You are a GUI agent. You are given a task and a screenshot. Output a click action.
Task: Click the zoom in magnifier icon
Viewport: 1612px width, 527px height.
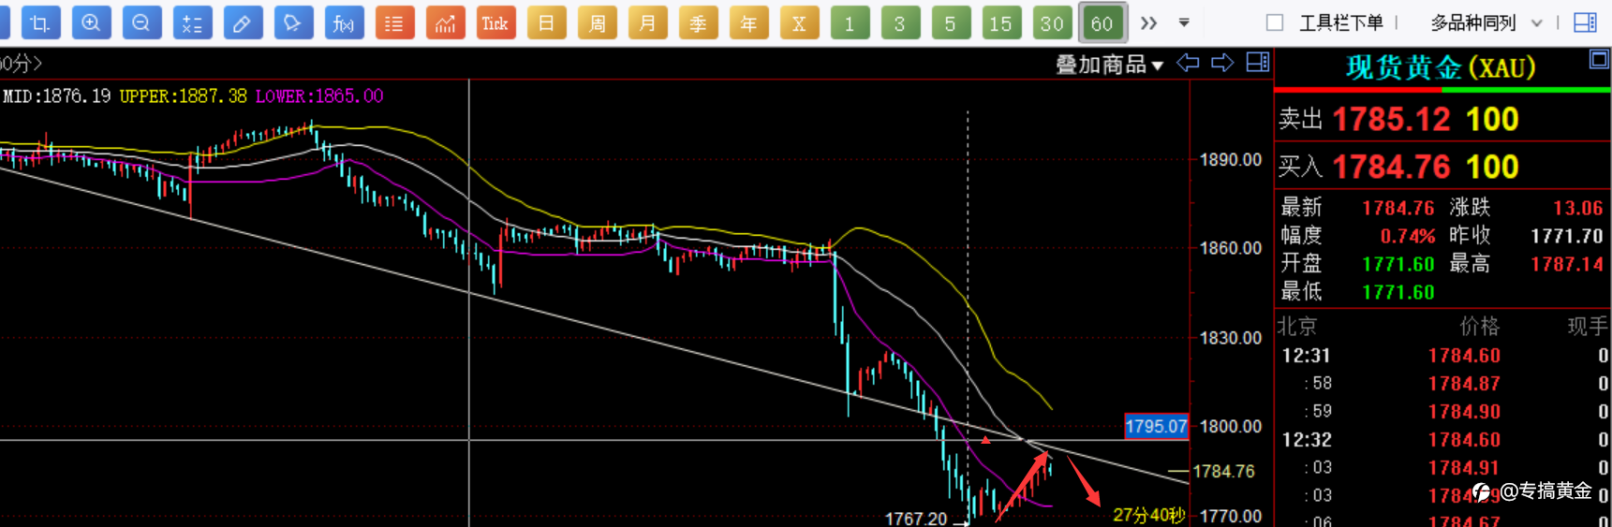pyautogui.click(x=91, y=22)
